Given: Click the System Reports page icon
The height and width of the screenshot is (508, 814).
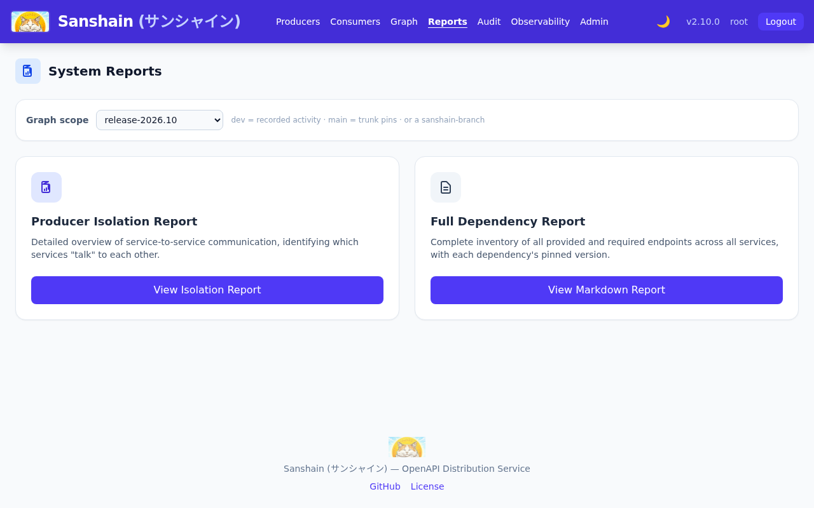Looking at the screenshot, I should pyautogui.click(x=28, y=71).
